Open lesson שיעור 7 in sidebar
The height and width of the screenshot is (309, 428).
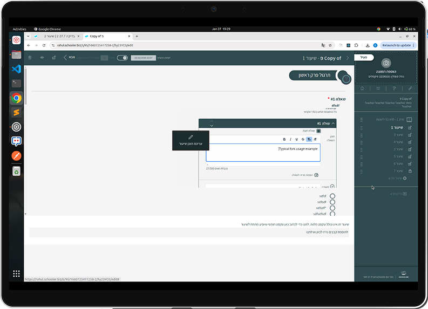tap(398, 171)
